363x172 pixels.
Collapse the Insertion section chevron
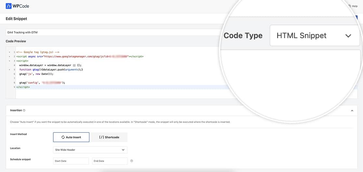click(352, 111)
